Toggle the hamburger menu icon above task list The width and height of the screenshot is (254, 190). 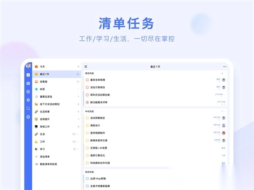86,66
